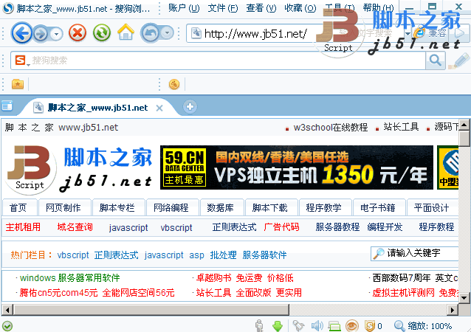Open the 程序教学 navigation tab
Screen dimensions: 471x332
[x=324, y=207]
